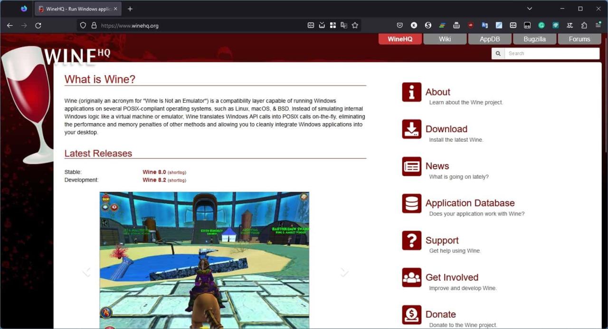Click the translate page icon in address bar
This screenshot has width=608, height=329.
[x=344, y=26]
